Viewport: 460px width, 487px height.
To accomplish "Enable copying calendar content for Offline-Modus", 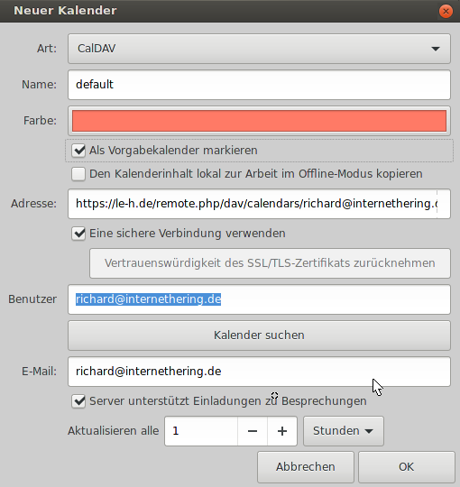I will [x=78, y=174].
